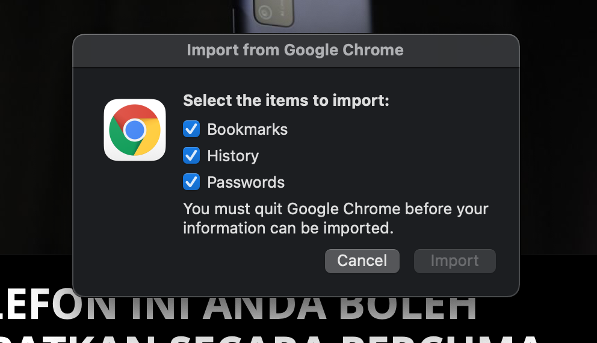Image resolution: width=597 pixels, height=343 pixels.
Task: Click the greyed-out Import button
Action: point(454,261)
